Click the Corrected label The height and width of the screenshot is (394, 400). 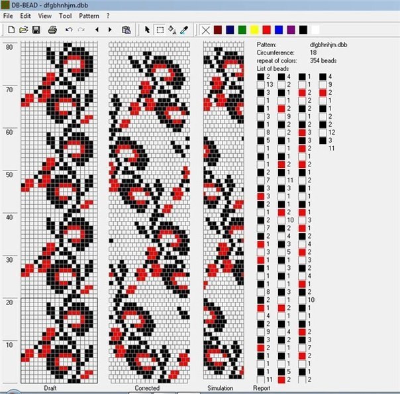147,388
